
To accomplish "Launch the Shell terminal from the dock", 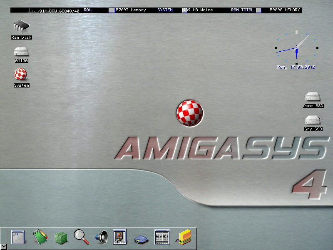I will coord(18,237).
